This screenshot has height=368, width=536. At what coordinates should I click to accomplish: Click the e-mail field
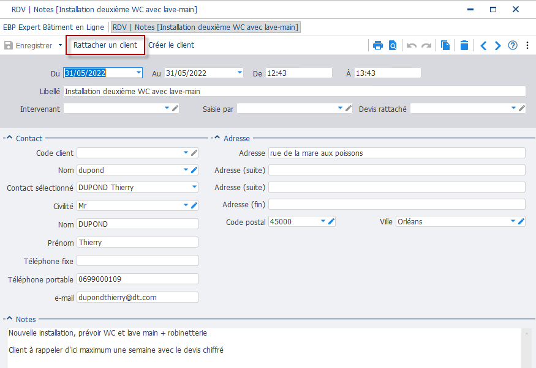pyautogui.click(x=137, y=297)
